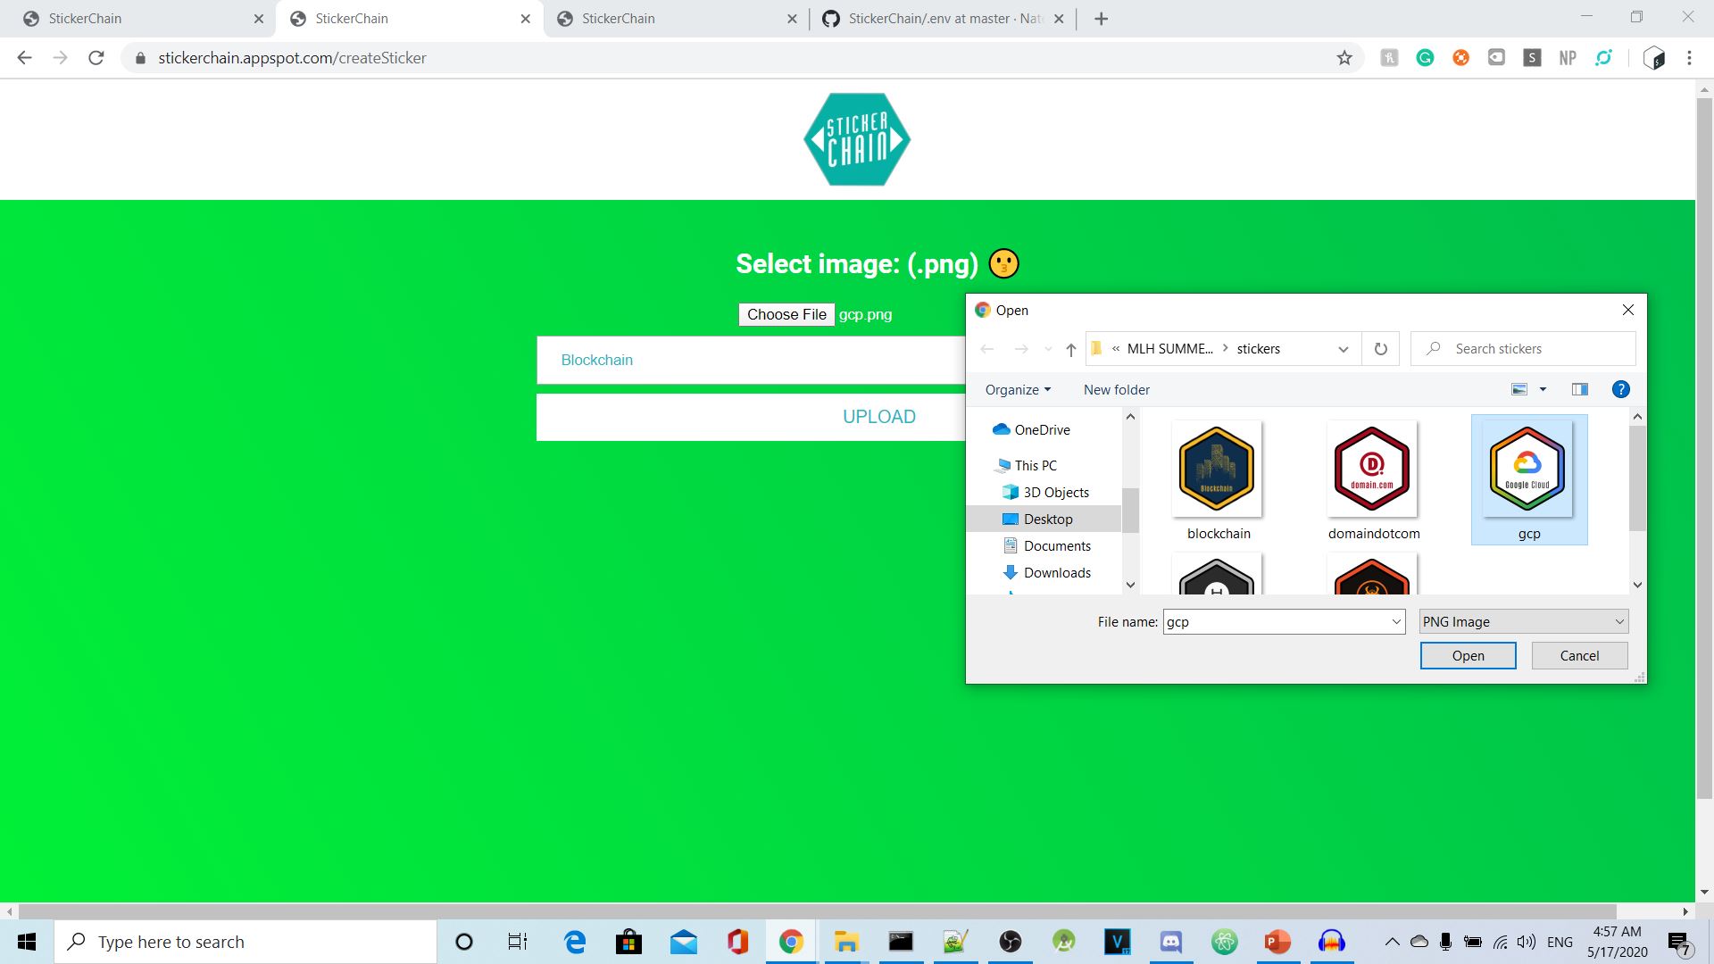Open Discord from the taskbar

1170,942
